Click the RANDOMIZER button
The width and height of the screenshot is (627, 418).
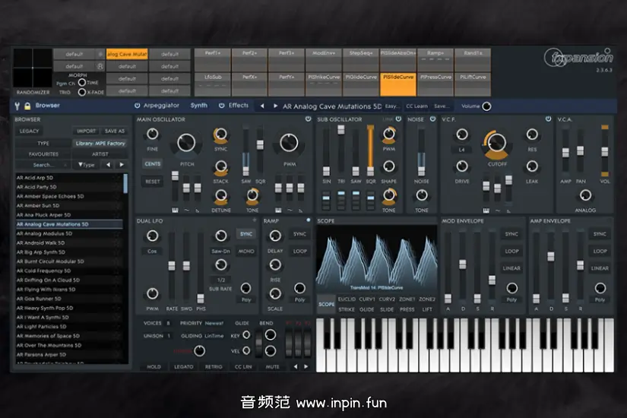click(x=33, y=93)
